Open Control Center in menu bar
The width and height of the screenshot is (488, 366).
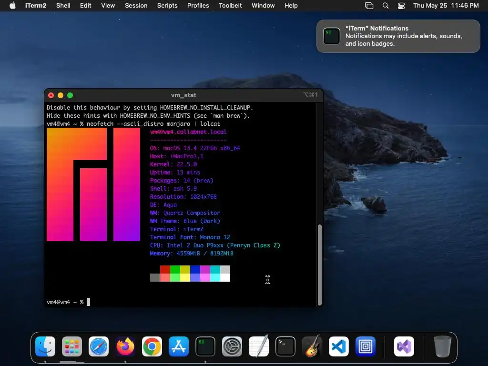click(x=401, y=6)
